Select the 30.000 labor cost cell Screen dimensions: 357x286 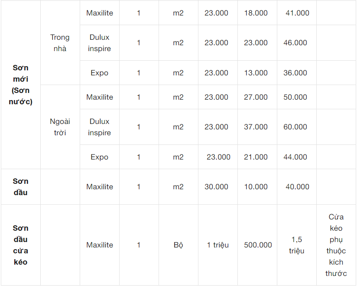pos(216,187)
